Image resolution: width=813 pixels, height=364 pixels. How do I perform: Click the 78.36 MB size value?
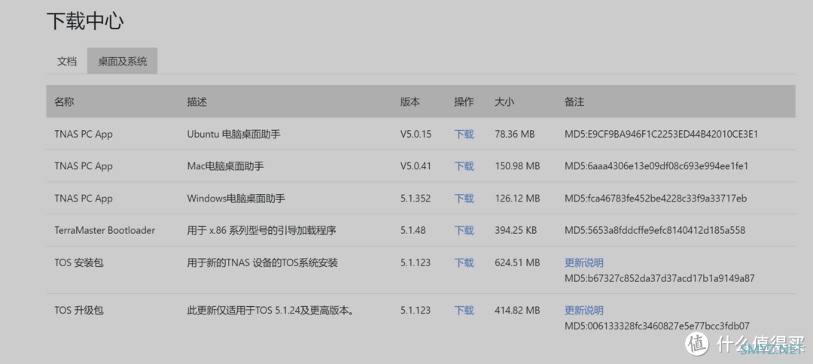515,134
